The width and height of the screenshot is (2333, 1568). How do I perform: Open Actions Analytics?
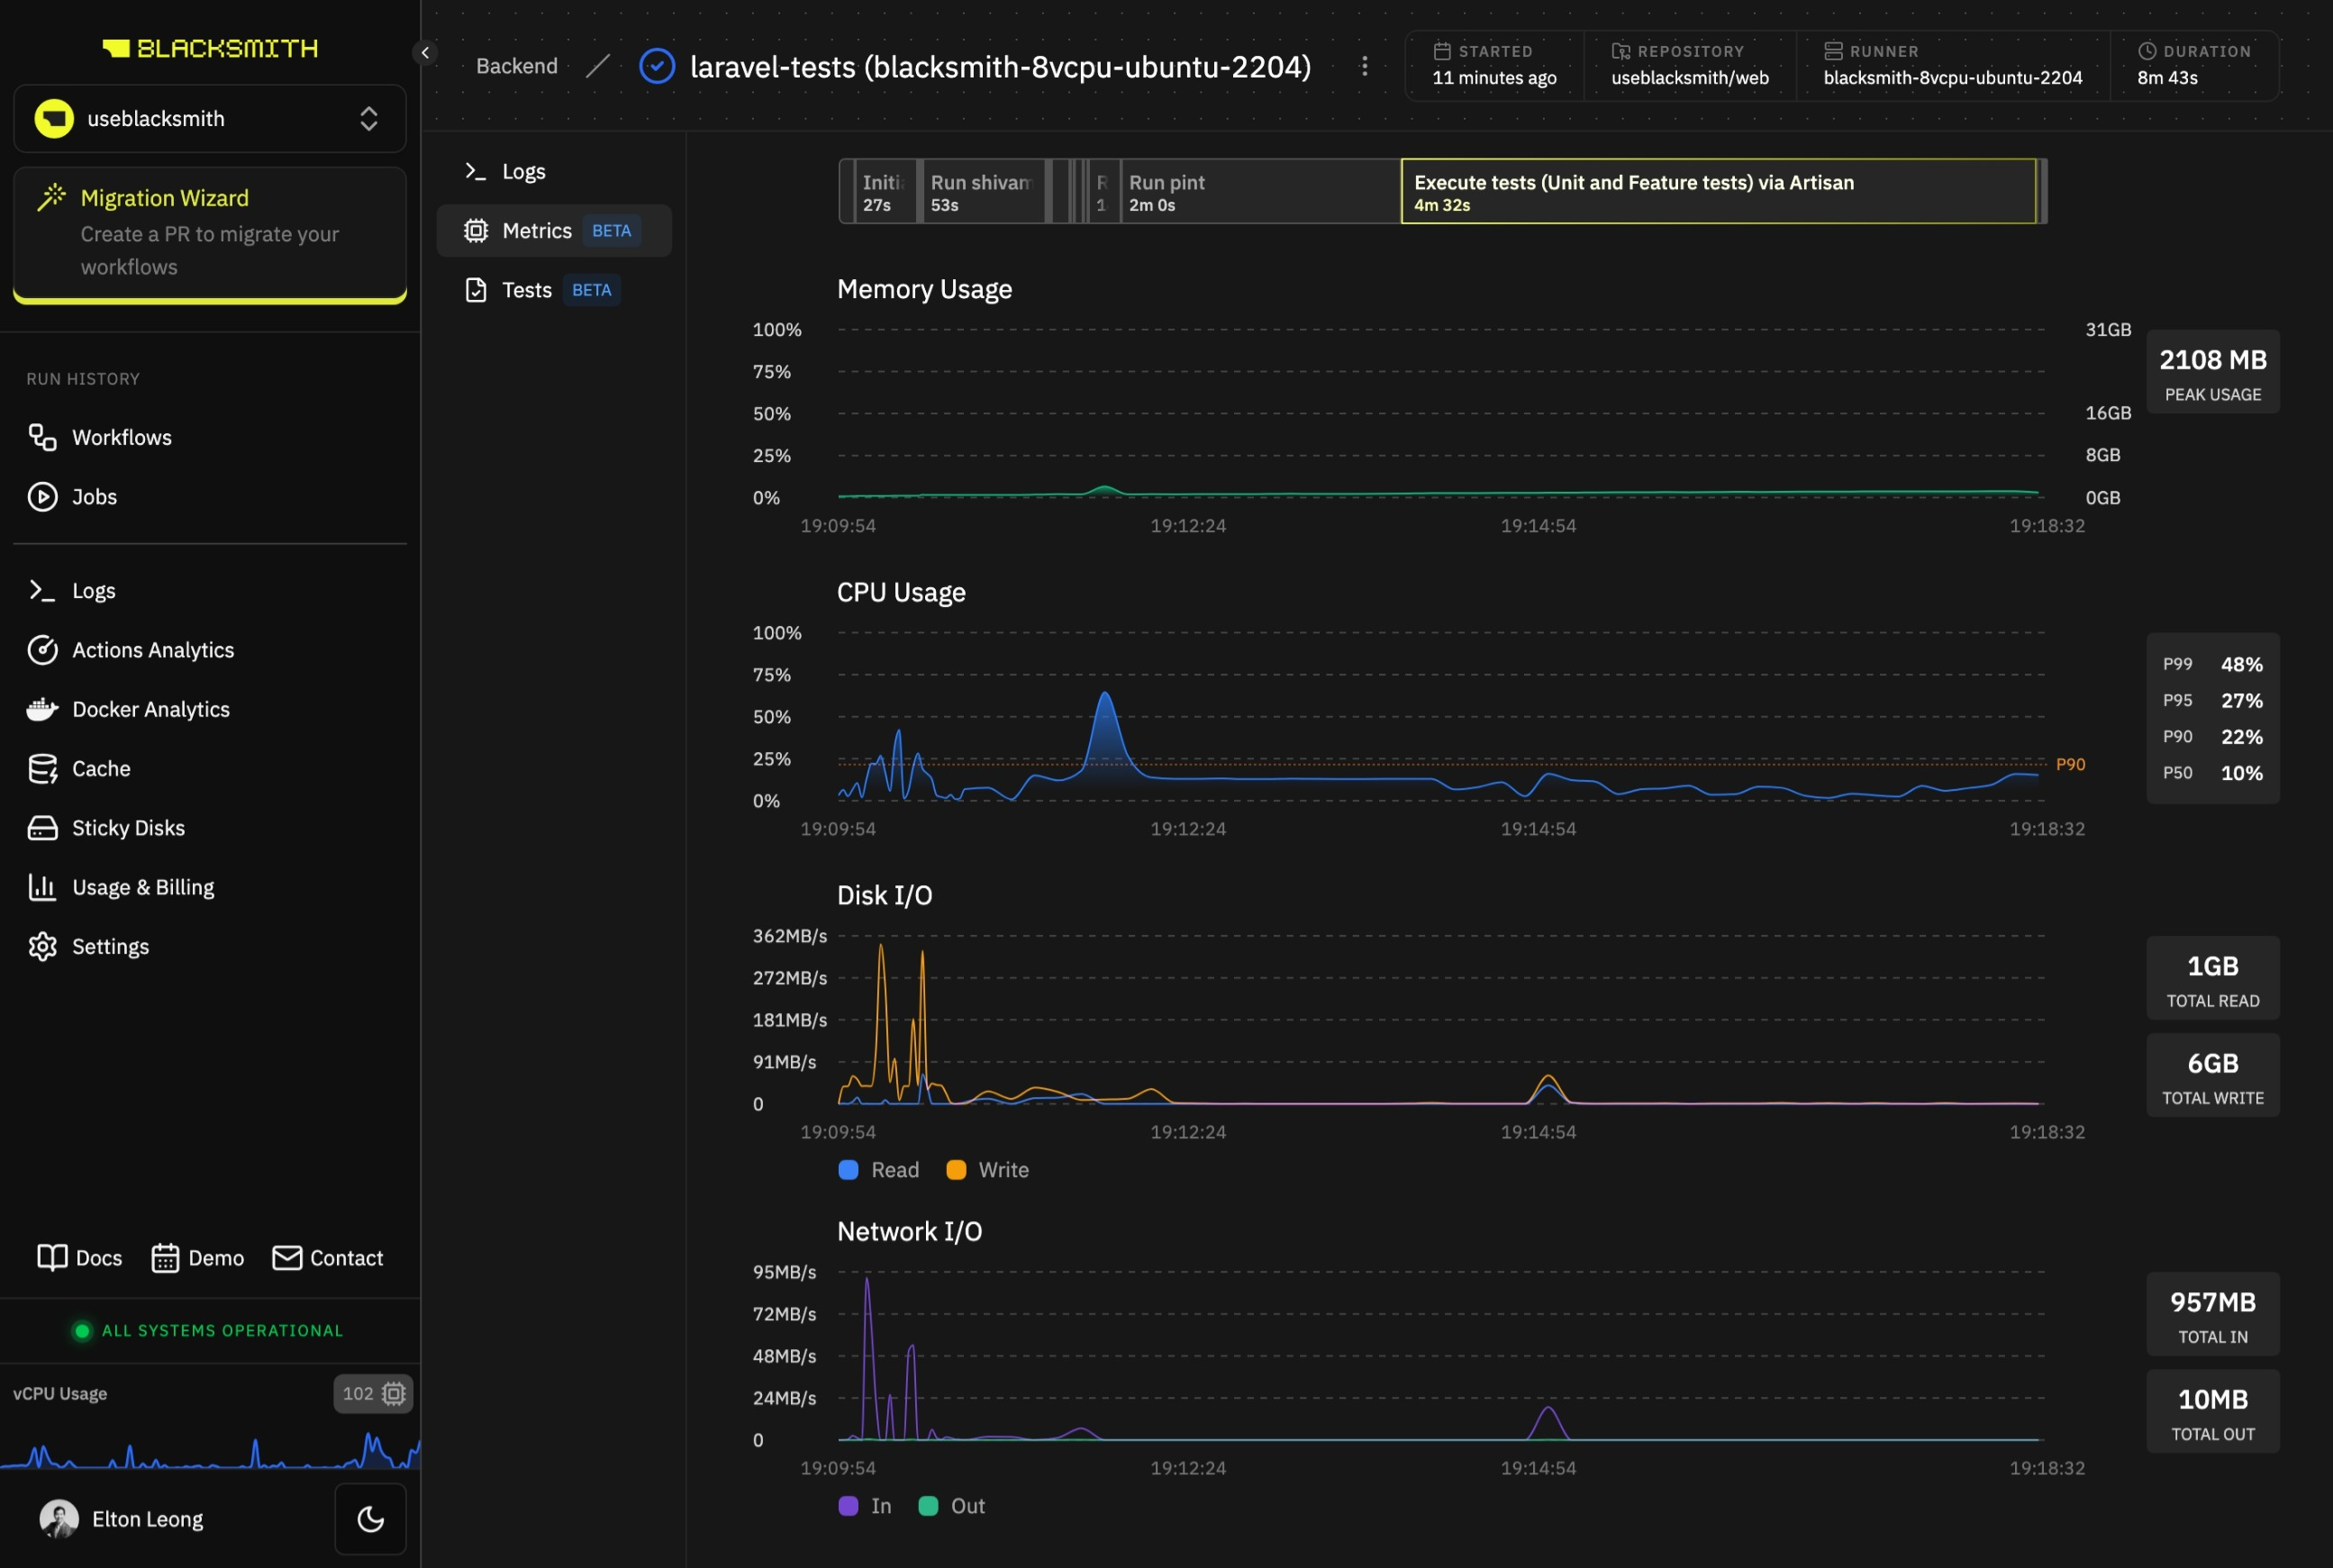152,650
